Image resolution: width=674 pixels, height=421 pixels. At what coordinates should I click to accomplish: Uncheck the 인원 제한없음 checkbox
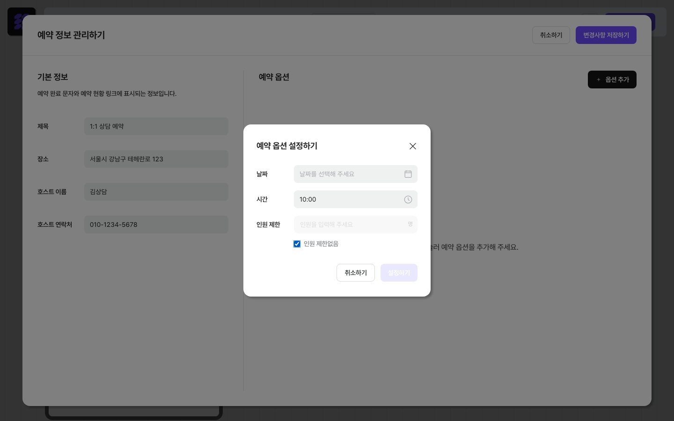point(297,244)
